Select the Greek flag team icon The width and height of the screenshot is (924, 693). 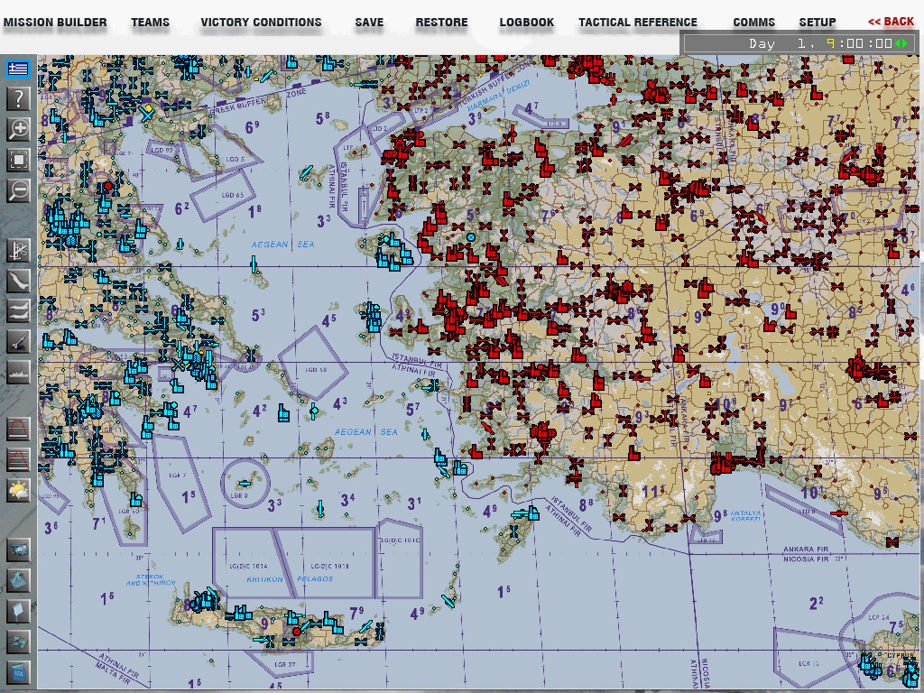(x=18, y=69)
